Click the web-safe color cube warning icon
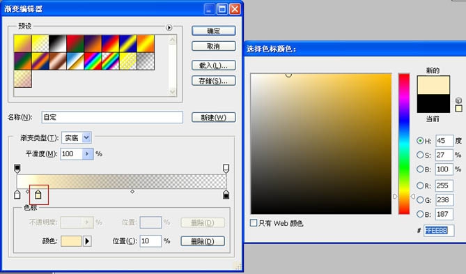Screen dimensions: 466x274 tap(458, 100)
